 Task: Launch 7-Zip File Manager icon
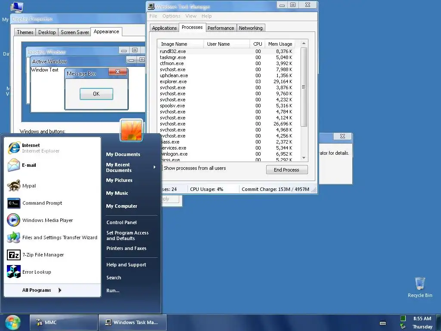pos(13,255)
